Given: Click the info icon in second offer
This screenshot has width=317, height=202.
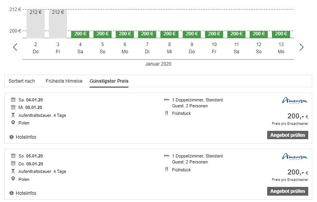Looking at the screenshot, I should tap(11, 193).
